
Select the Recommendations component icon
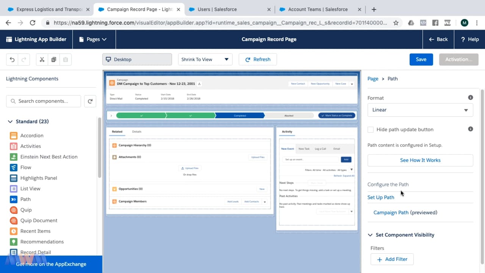[x=14, y=242]
